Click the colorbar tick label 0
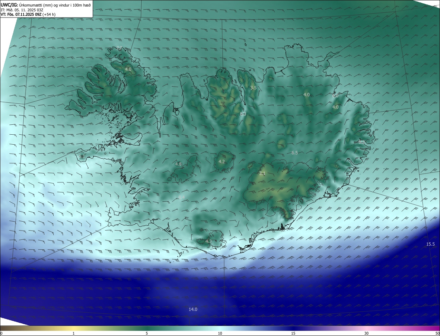 [x=1, y=333]
